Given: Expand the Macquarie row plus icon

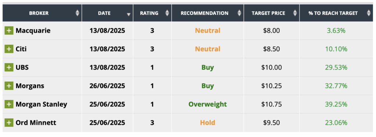Looking at the screenshot, I should point(9,31).
